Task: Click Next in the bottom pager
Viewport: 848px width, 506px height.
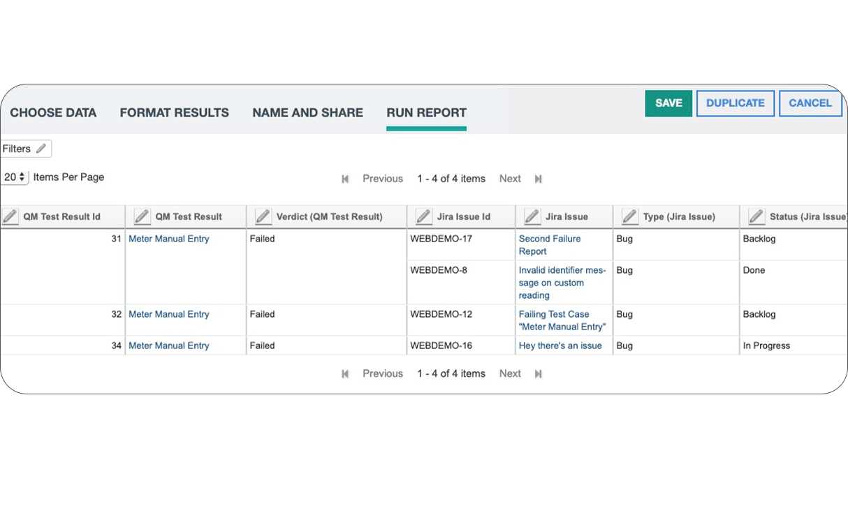Action: tap(510, 373)
